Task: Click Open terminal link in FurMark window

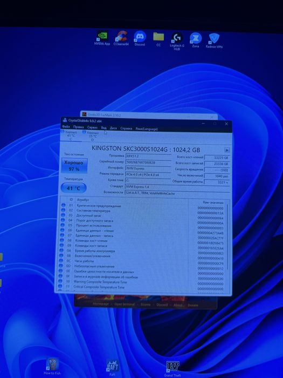Action: (124, 304)
